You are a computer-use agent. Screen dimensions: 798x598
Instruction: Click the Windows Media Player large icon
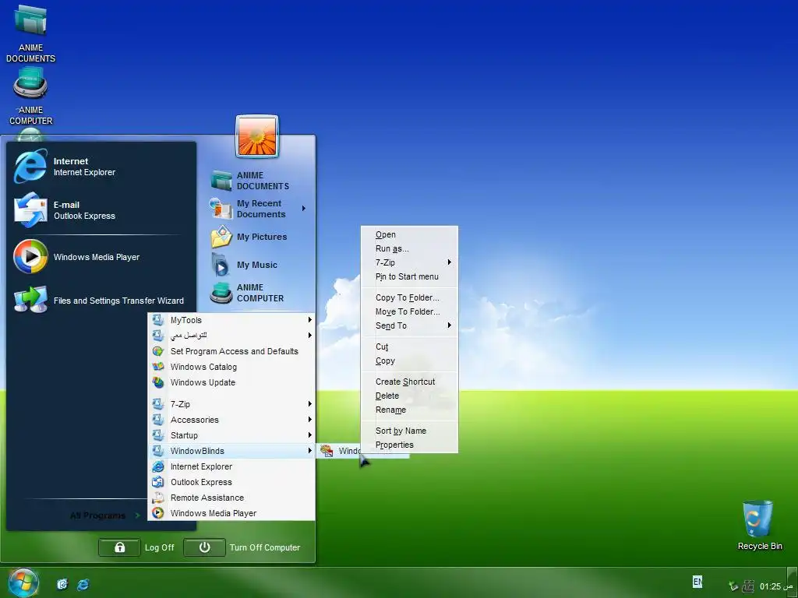coord(30,257)
